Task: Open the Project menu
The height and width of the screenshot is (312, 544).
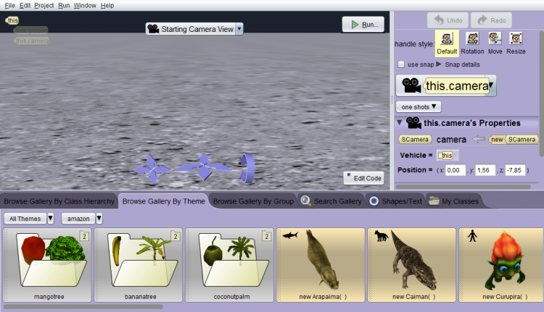Action: [44, 5]
